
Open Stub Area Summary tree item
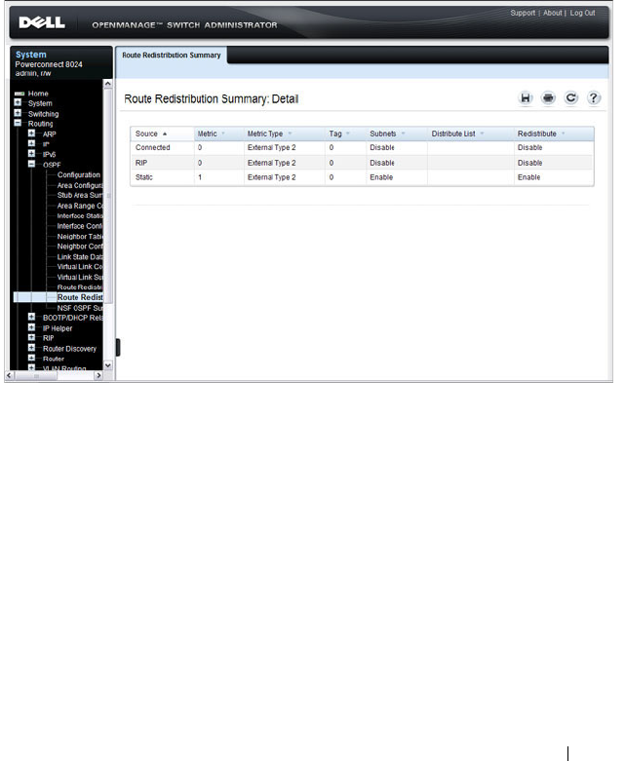[x=80, y=195]
